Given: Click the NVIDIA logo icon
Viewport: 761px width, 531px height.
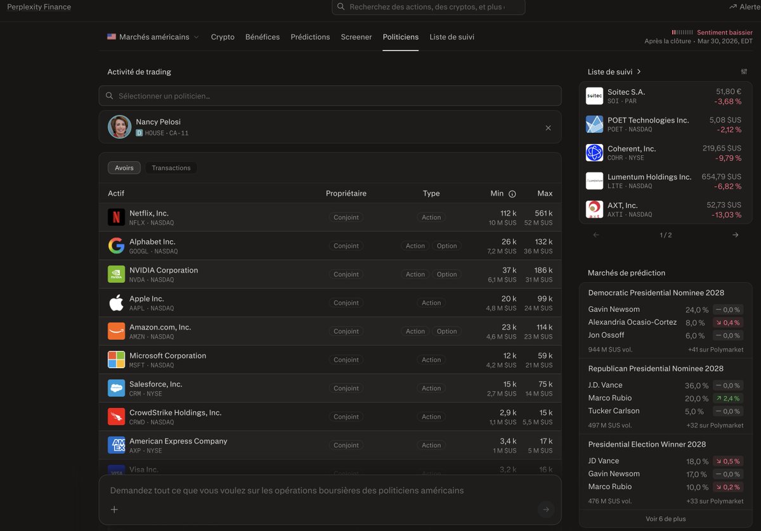Looking at the screenshot, I should click(x=116, y=274).
